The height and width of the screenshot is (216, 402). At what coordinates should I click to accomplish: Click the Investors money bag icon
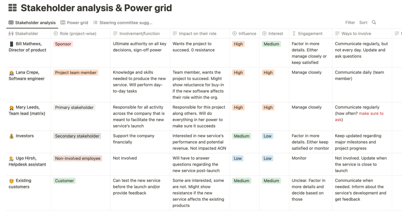coord(11,136)
